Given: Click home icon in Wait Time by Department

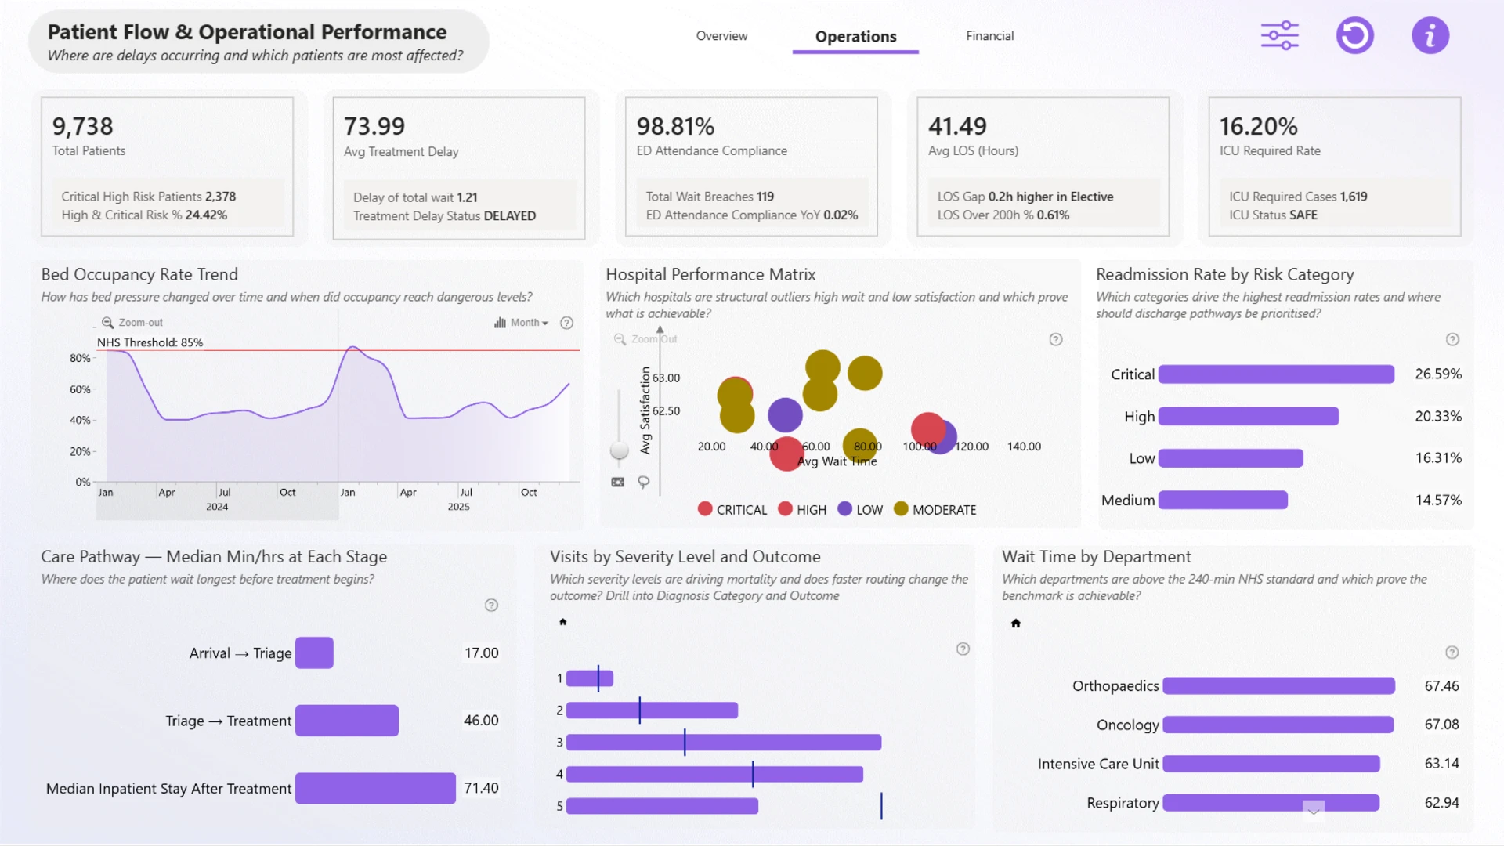Looking at the screenshot, I should coord(1016,624).
